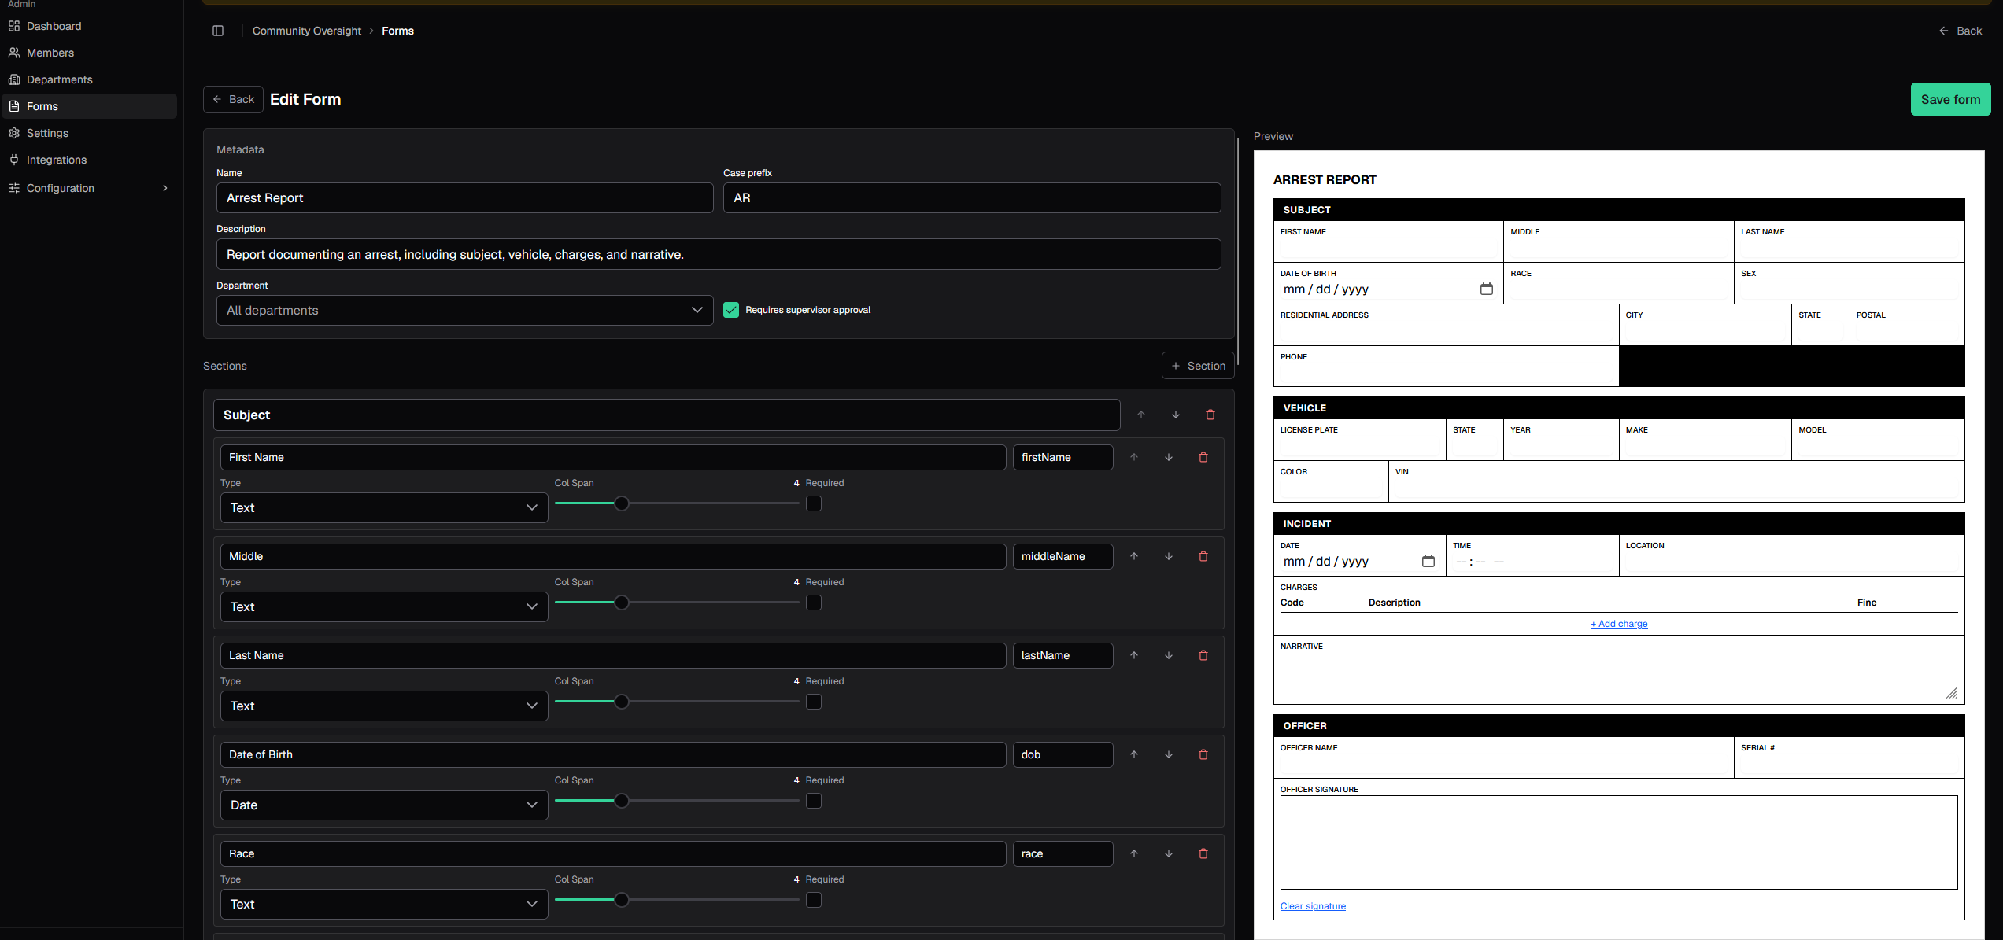Toggle Requires supervisor approval checkbox

pyautogui.click(x=731, y=310)
